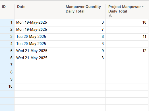Click project daily total cell showing 12
This screenshot has height=111, width=149.
click(127, 51)
